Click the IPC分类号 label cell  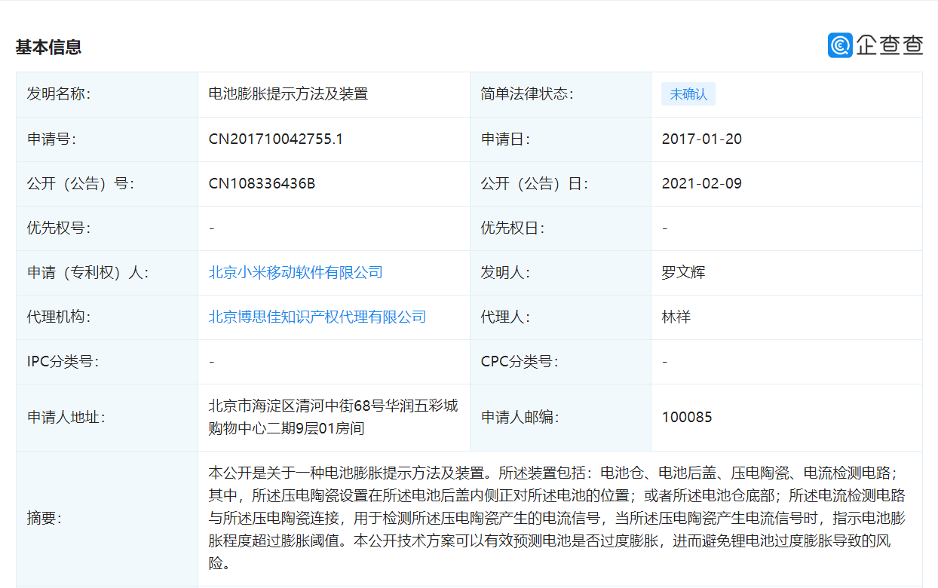click(107, 362)
